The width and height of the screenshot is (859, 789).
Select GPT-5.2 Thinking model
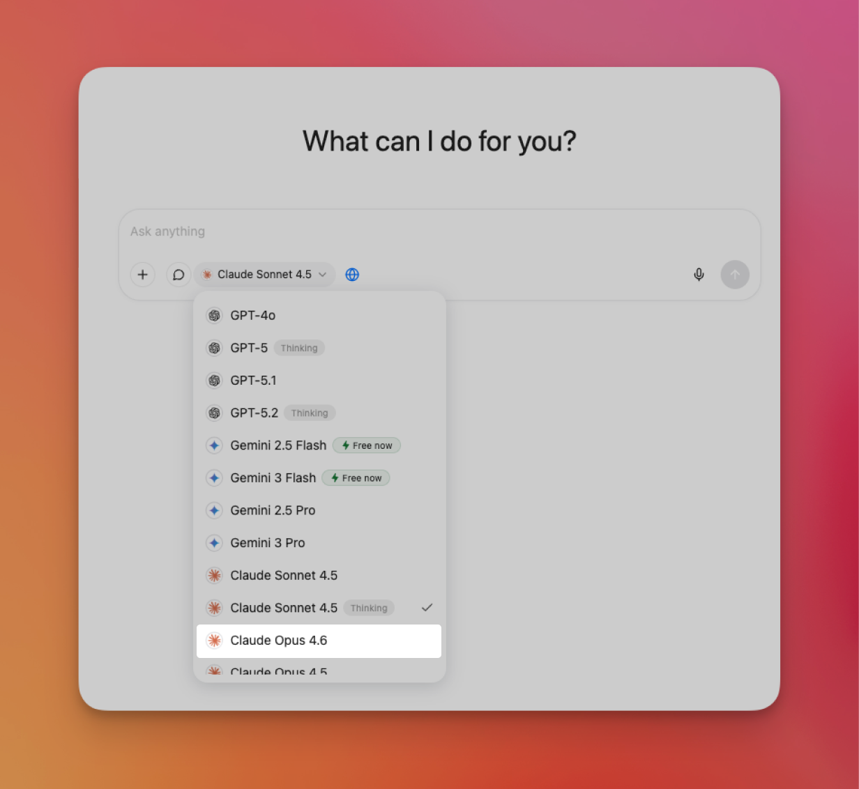tap(319, 413)
